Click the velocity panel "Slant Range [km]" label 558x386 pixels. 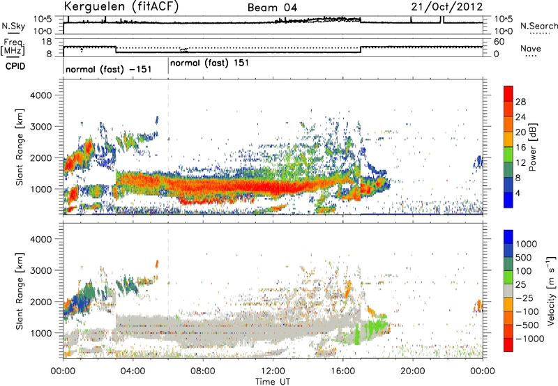click(20, 291)
